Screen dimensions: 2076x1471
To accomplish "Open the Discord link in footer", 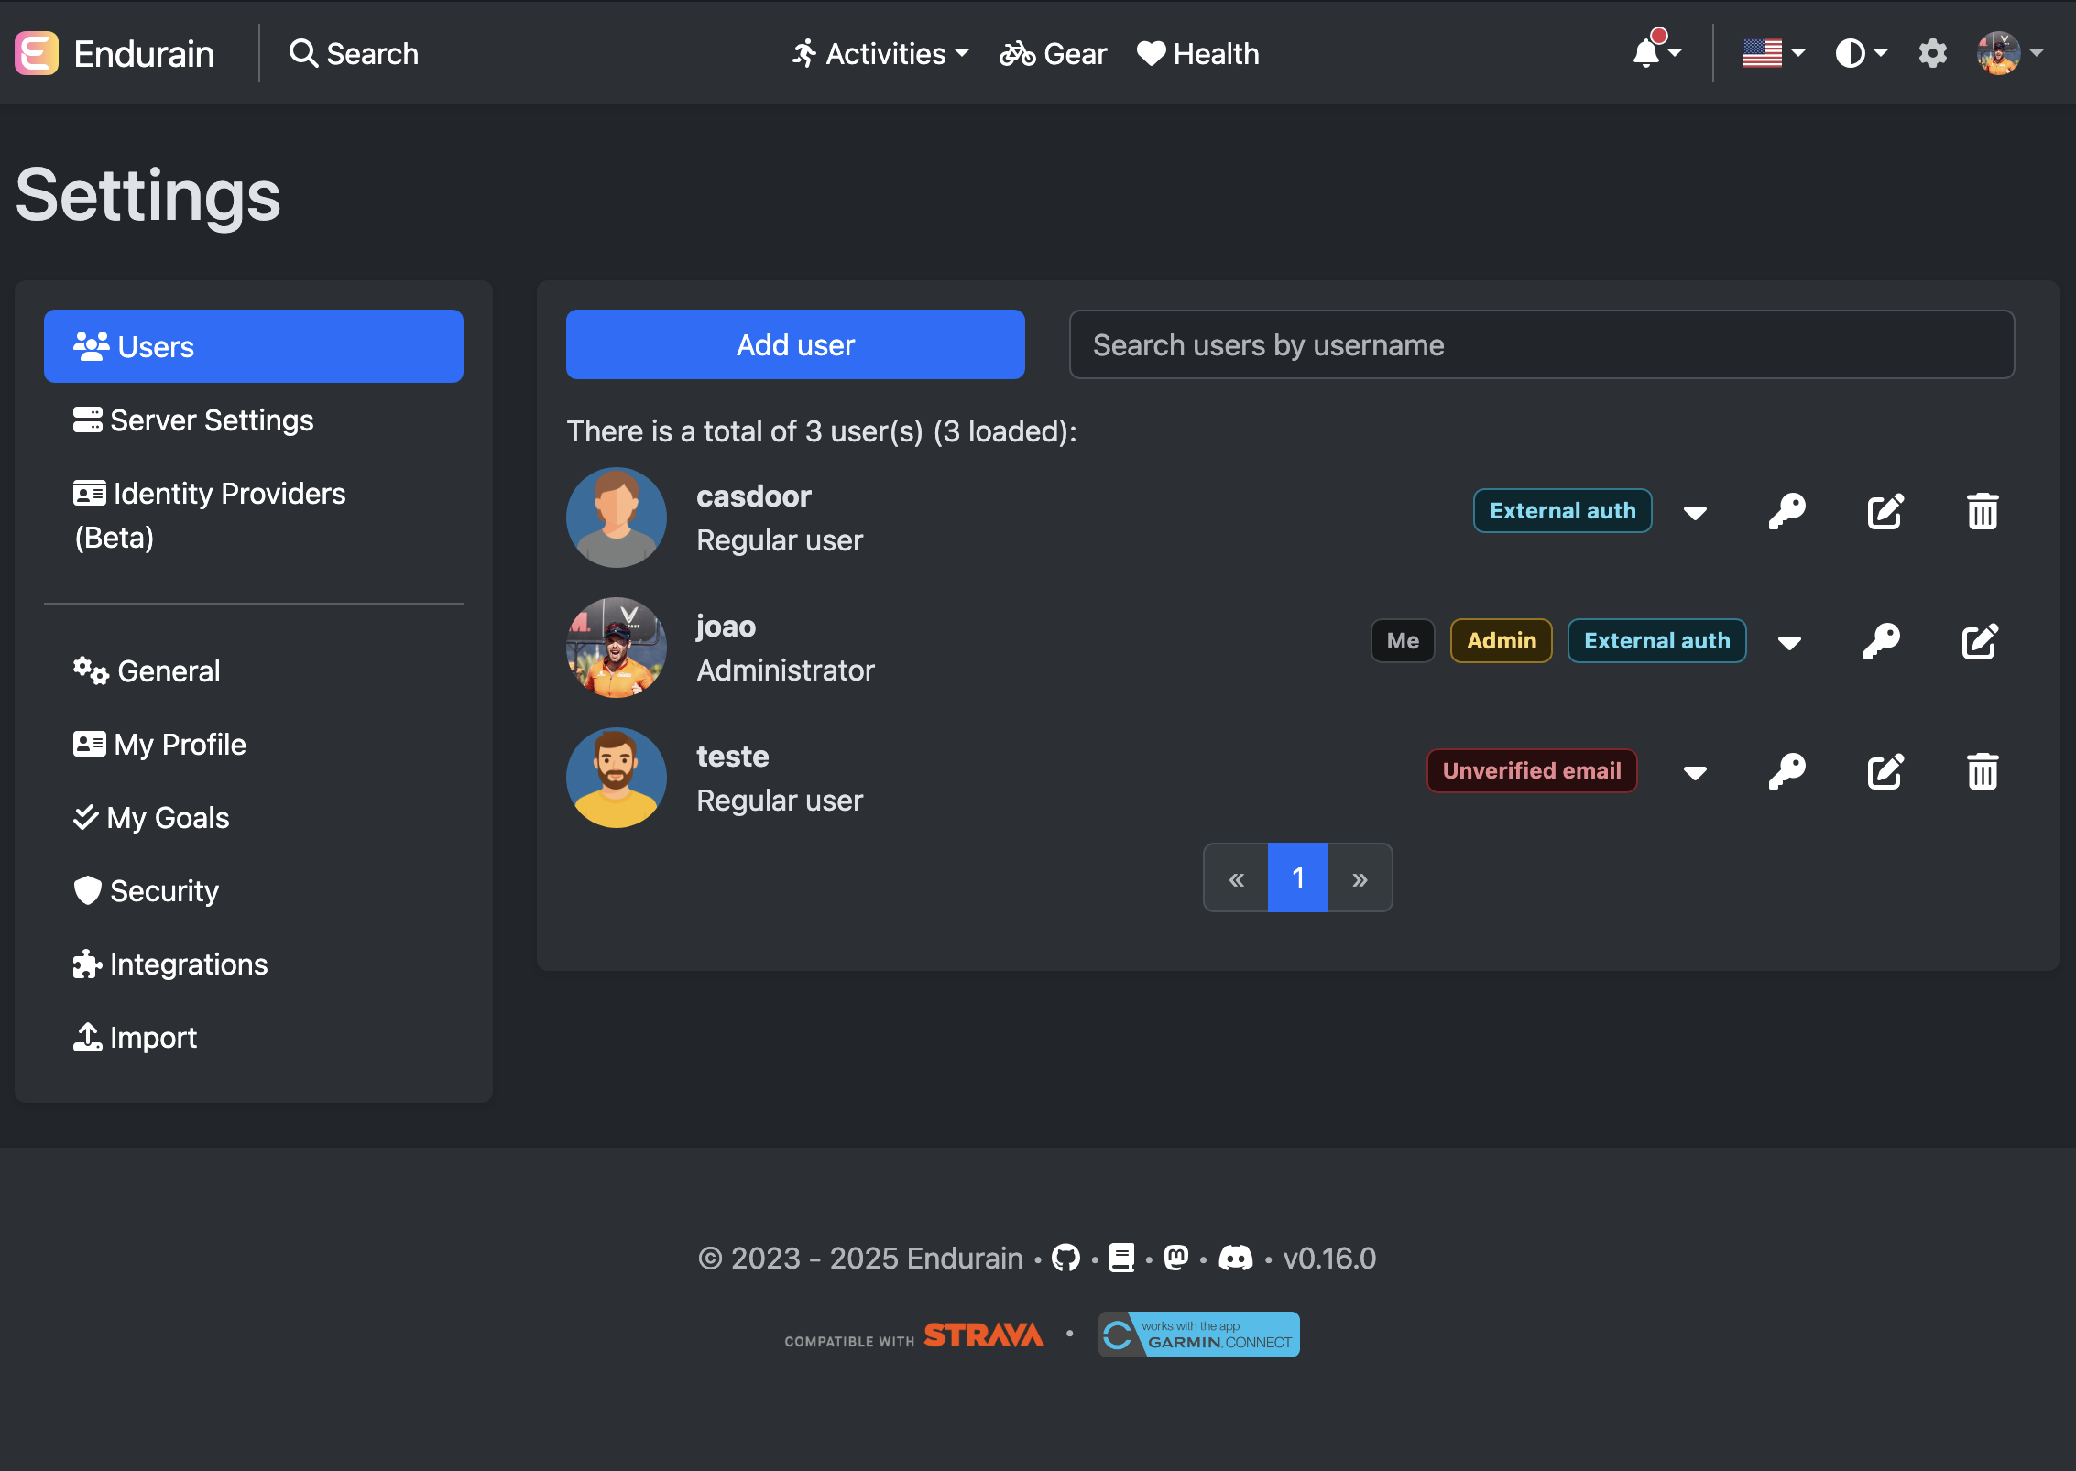I will [x=1238, y=1258].
